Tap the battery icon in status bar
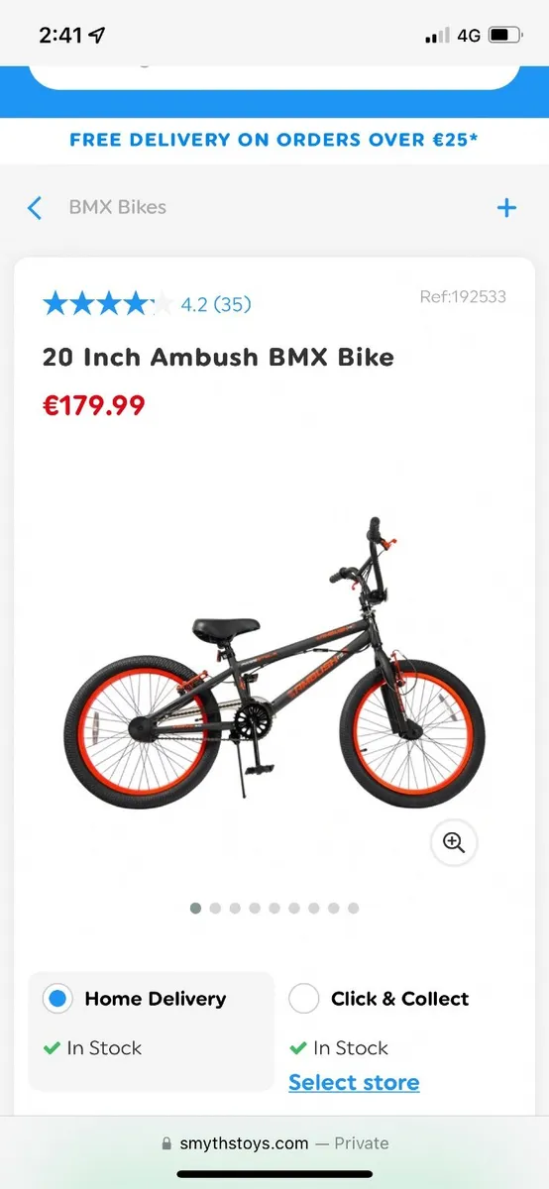The height and width of the screenshot is (1189, 549). pyautogui.click(x=503, y=35)
